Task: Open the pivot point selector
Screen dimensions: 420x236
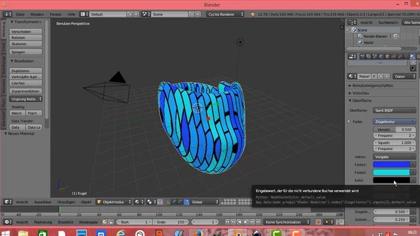Action: coord(152,202)
